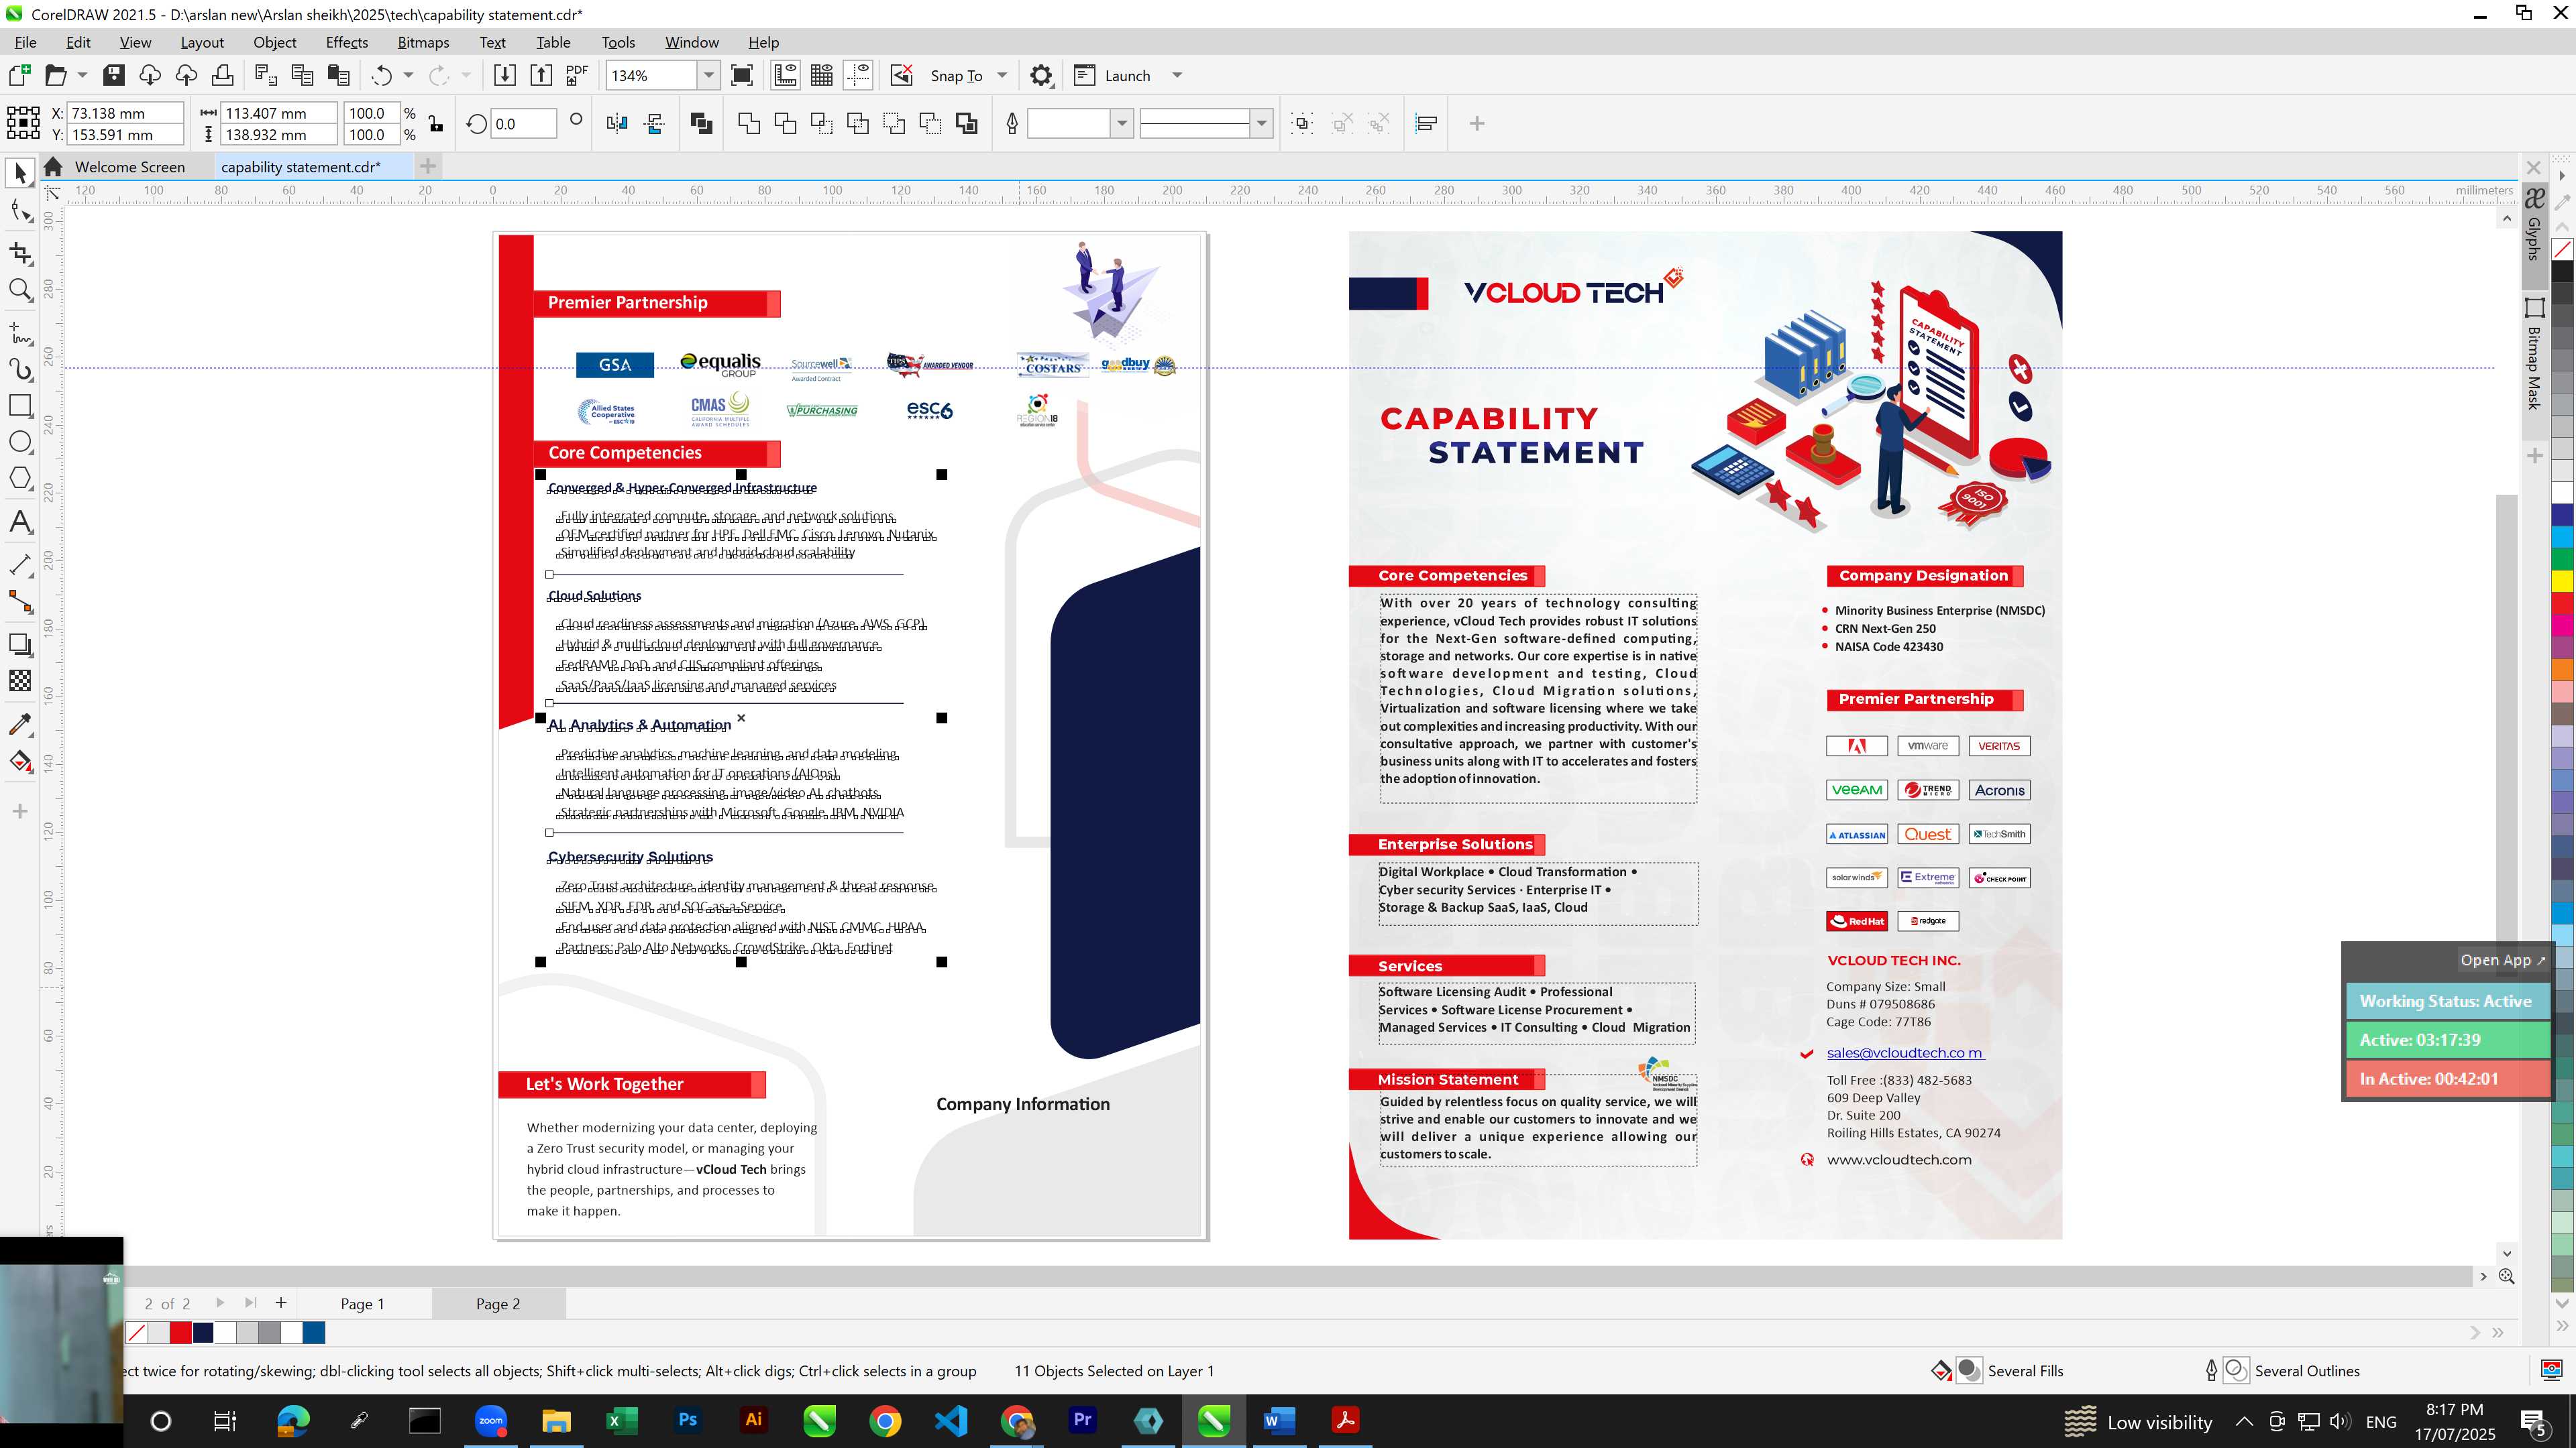The image size is (2576, 1448).
Task: Click the Export icon in toolbar
Action: pyautogui.click(x=541, y=75)
